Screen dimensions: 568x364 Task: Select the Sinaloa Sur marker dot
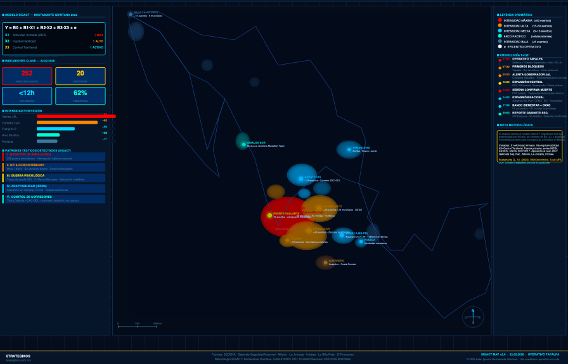tap(243, 145)
